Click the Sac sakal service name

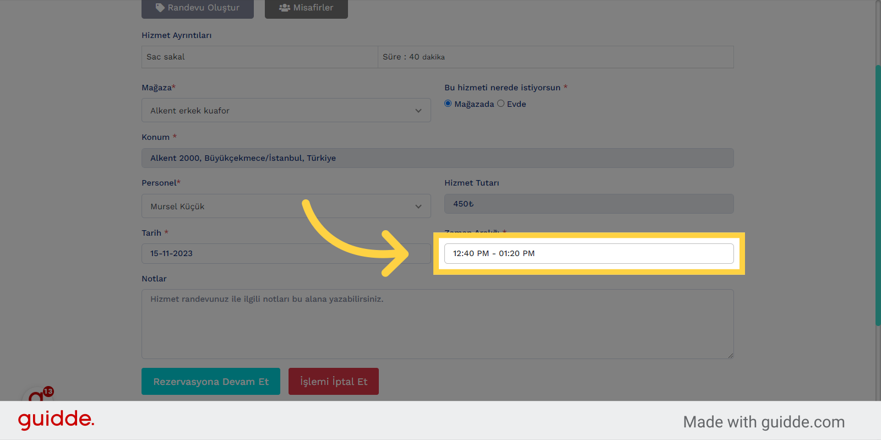point(166,57)
